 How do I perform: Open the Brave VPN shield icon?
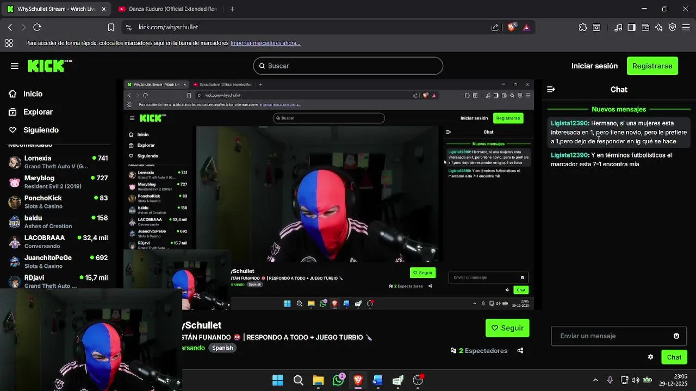[673, 27]
